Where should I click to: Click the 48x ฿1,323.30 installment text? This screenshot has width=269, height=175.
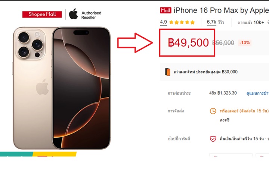pyautogui.click(x=223, y=93)
